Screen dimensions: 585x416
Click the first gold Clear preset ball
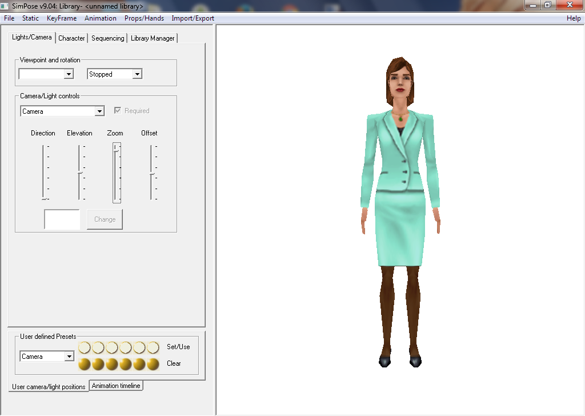[85, 364]
